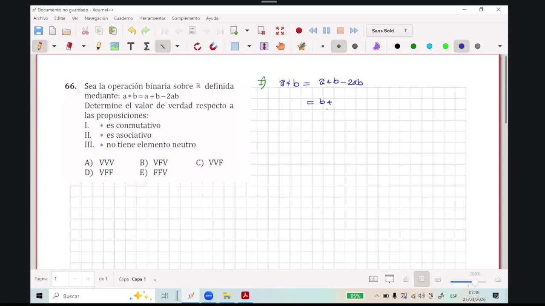Select the Text tool

[131, 46]
